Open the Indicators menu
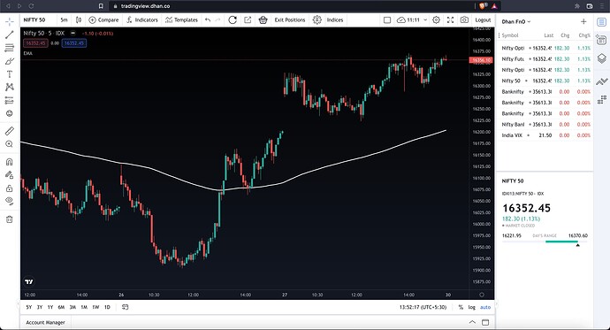610x330 pixels. coord(142,19)
